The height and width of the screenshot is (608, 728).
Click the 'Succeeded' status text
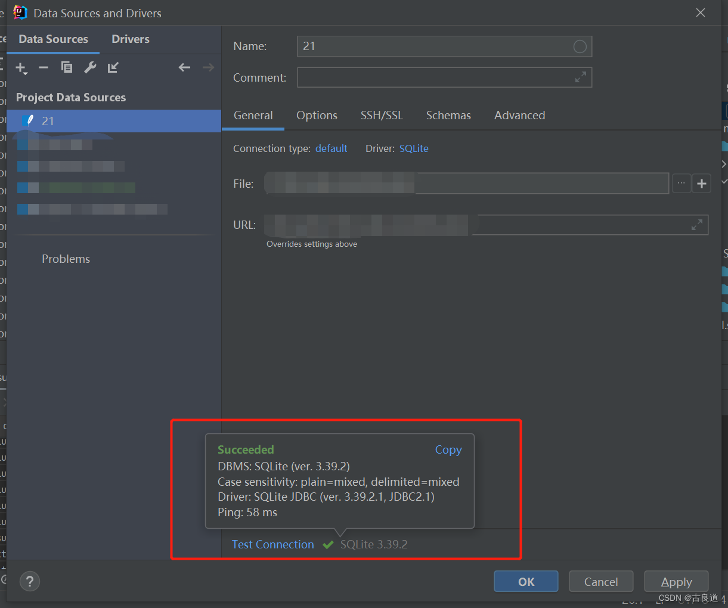246,450
